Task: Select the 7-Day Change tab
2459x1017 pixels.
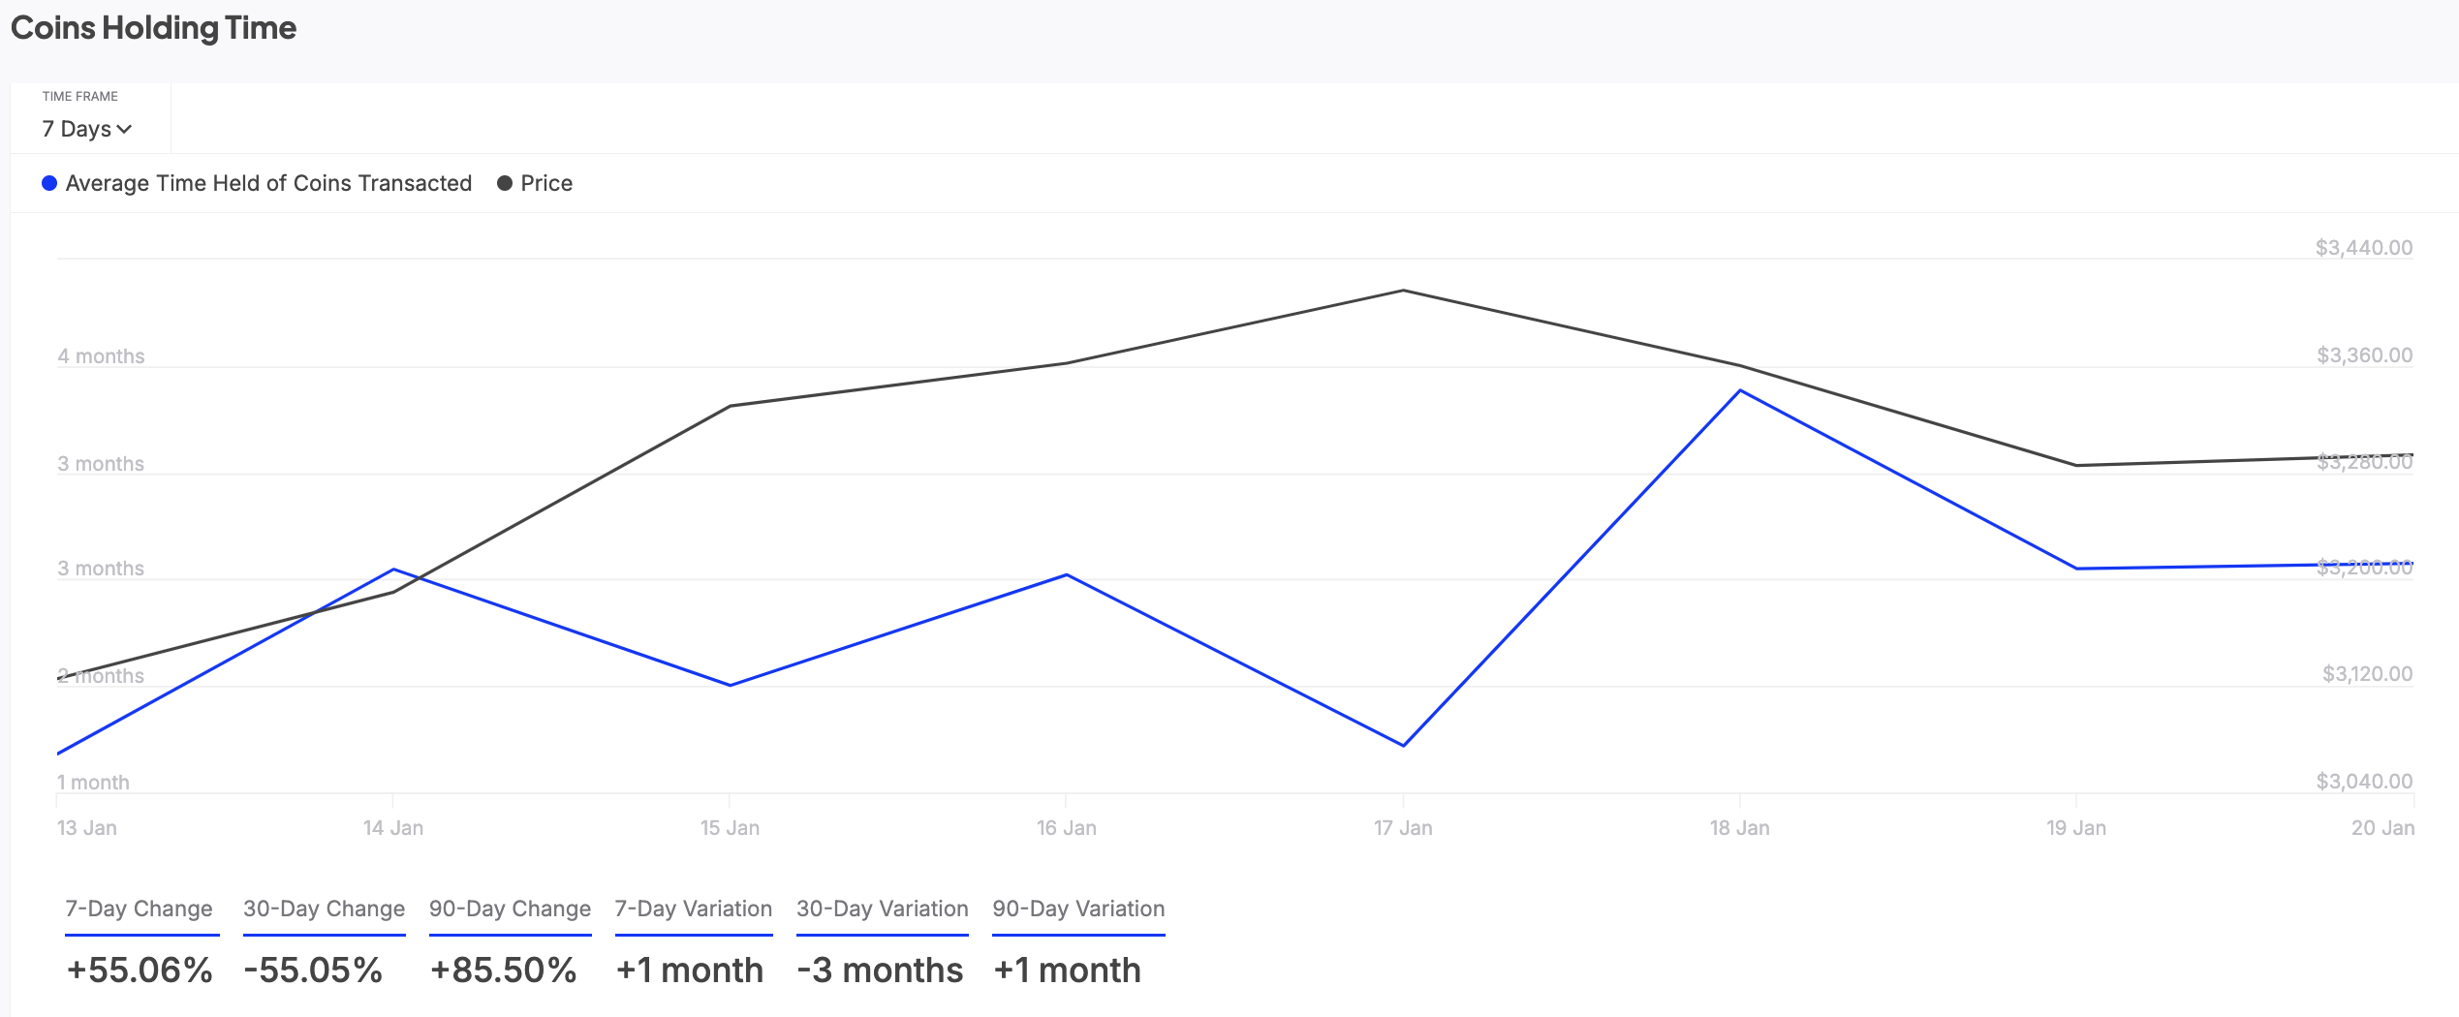Action: click(x=139, y=909)
